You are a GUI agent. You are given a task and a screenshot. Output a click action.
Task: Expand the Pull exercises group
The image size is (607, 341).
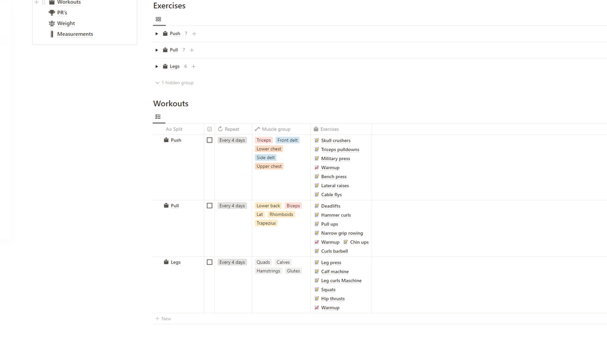[157, 50]
